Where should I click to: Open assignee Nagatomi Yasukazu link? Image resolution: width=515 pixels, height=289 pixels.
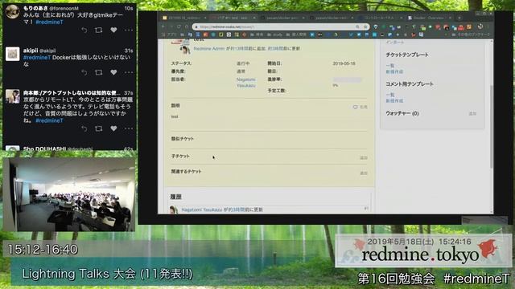(x=245, y=83)
